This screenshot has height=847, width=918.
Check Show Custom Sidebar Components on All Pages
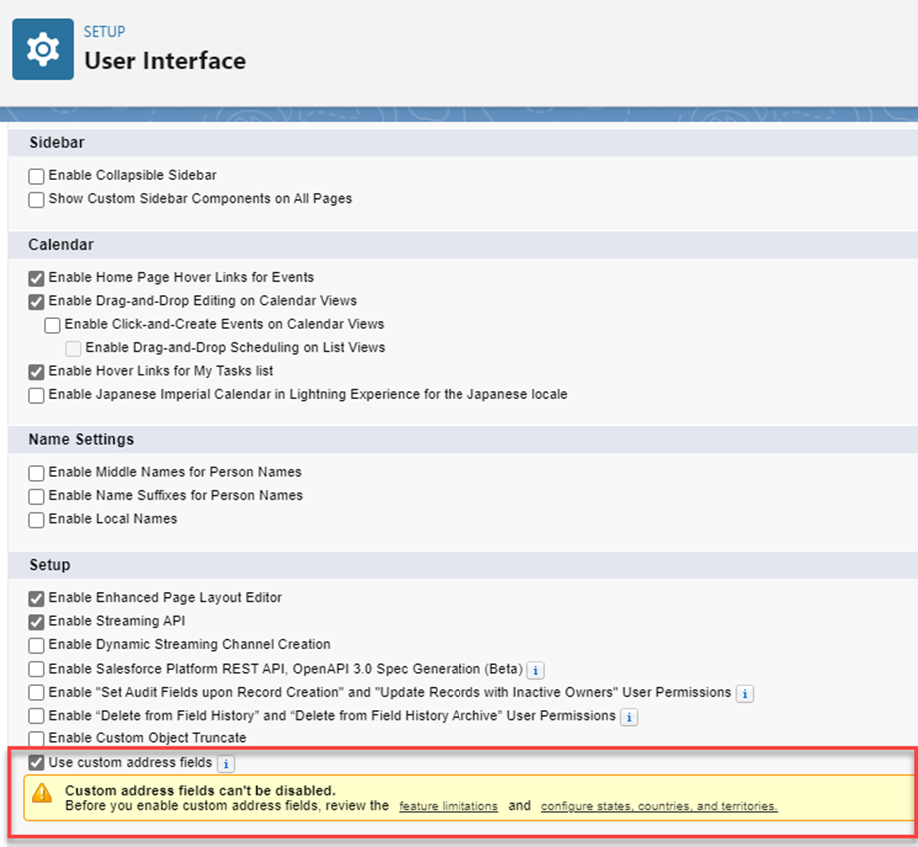[37, 199]
